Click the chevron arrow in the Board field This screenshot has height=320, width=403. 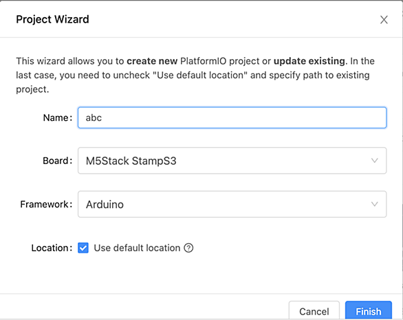coord(375,161)
